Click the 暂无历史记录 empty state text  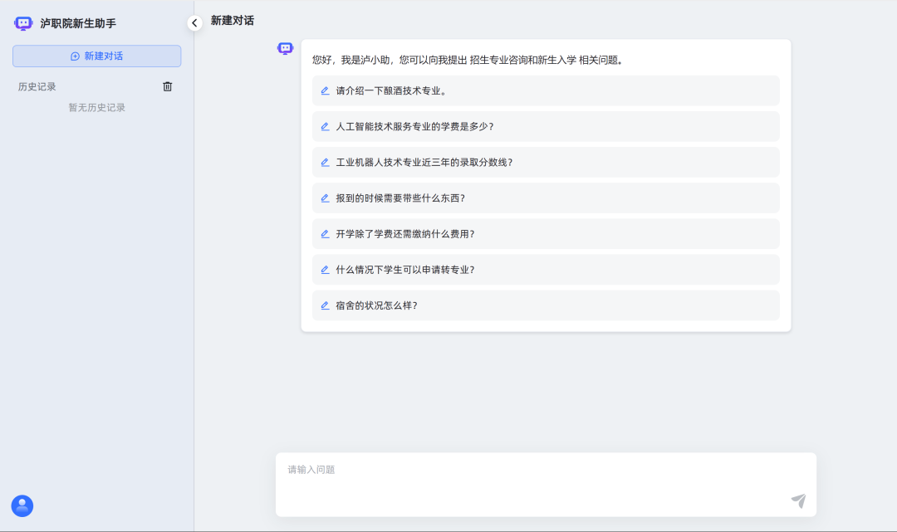click(96, 107)
